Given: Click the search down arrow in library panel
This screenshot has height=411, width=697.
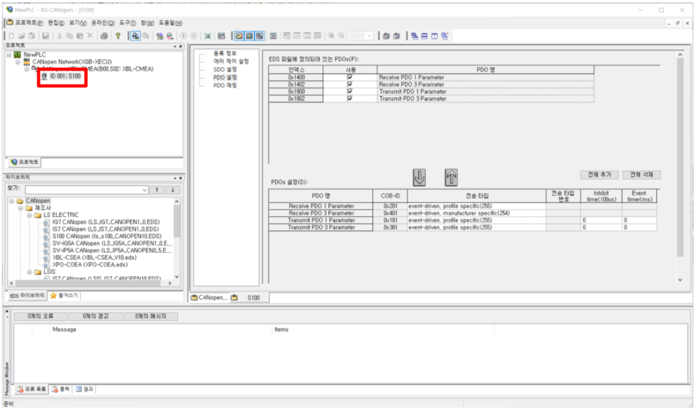Looking at the screenshot, I should pyautogui.click(x=173, y=189).
